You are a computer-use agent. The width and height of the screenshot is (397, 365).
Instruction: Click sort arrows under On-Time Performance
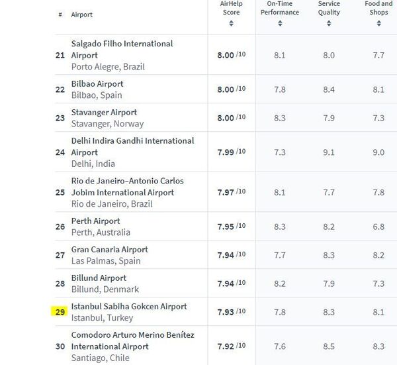click(280, 24)
